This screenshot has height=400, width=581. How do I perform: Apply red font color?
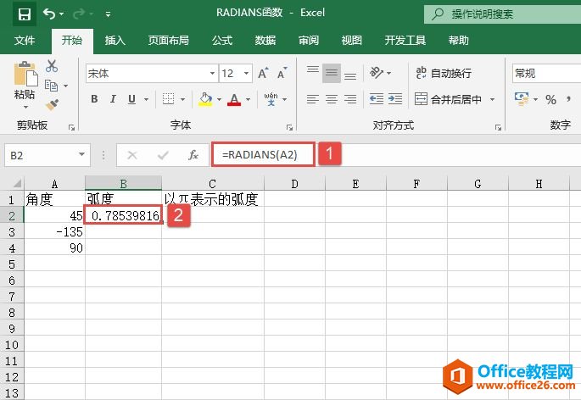[234, 99]
